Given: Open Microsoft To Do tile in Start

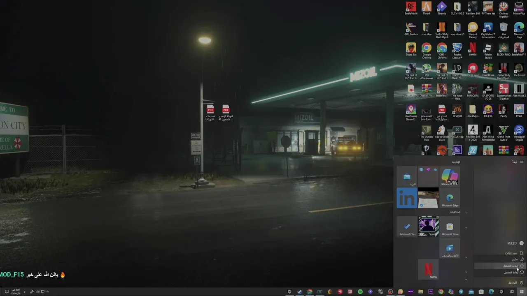Looking at the screenshot, I should point(407,227).
